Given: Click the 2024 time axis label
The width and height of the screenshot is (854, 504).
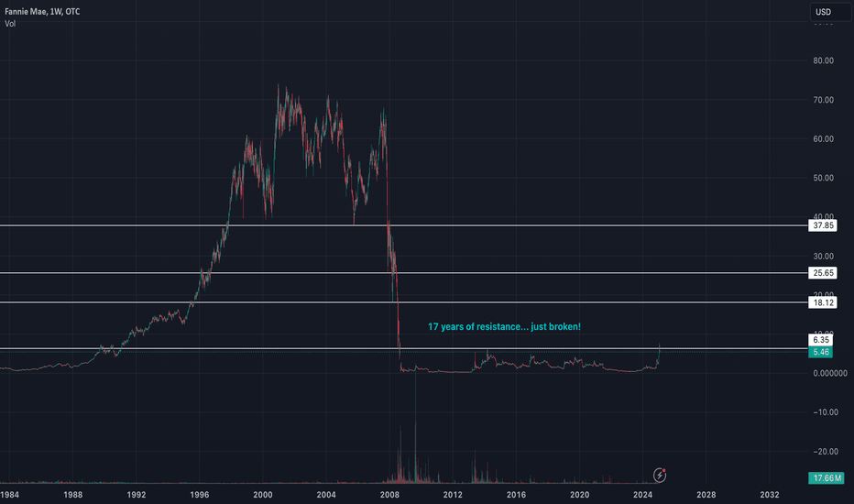Looking at the screenshot, I should click(x=642, y=495).
